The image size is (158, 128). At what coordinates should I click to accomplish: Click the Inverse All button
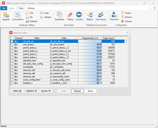(46, 91)
